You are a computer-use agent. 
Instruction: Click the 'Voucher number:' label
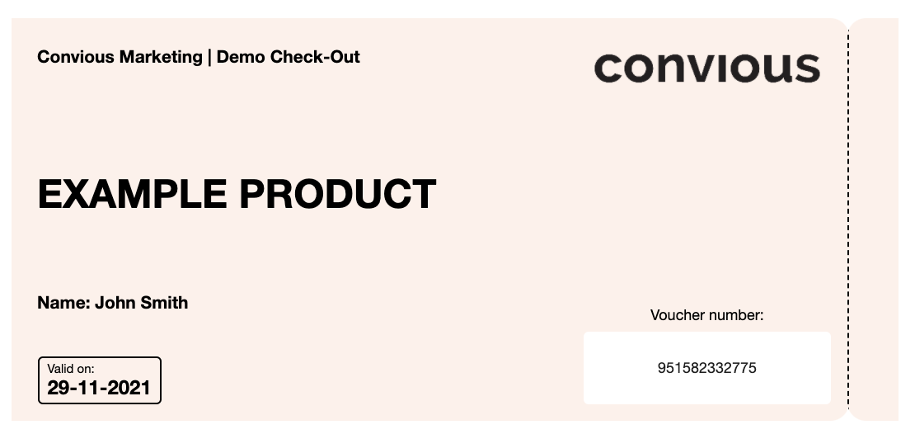(x=706, y=315)
